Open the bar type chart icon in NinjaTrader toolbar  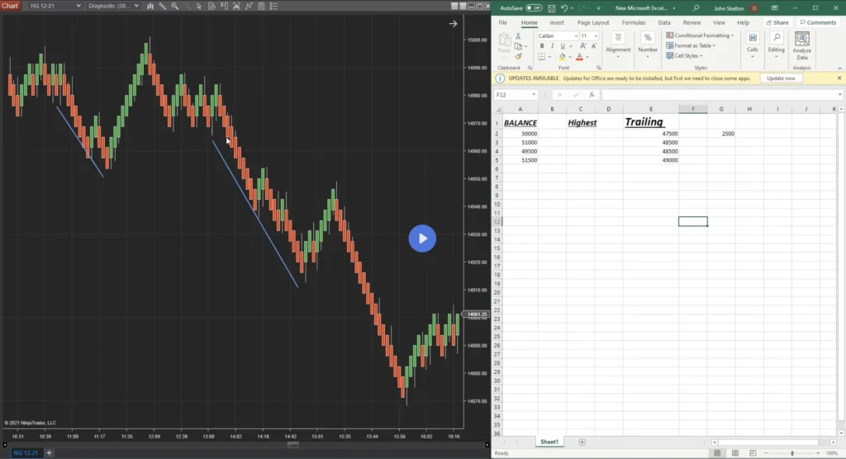click(150, 6)
